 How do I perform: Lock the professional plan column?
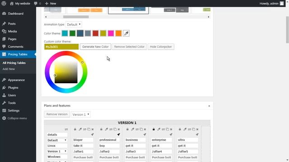[x=101, y=129]
